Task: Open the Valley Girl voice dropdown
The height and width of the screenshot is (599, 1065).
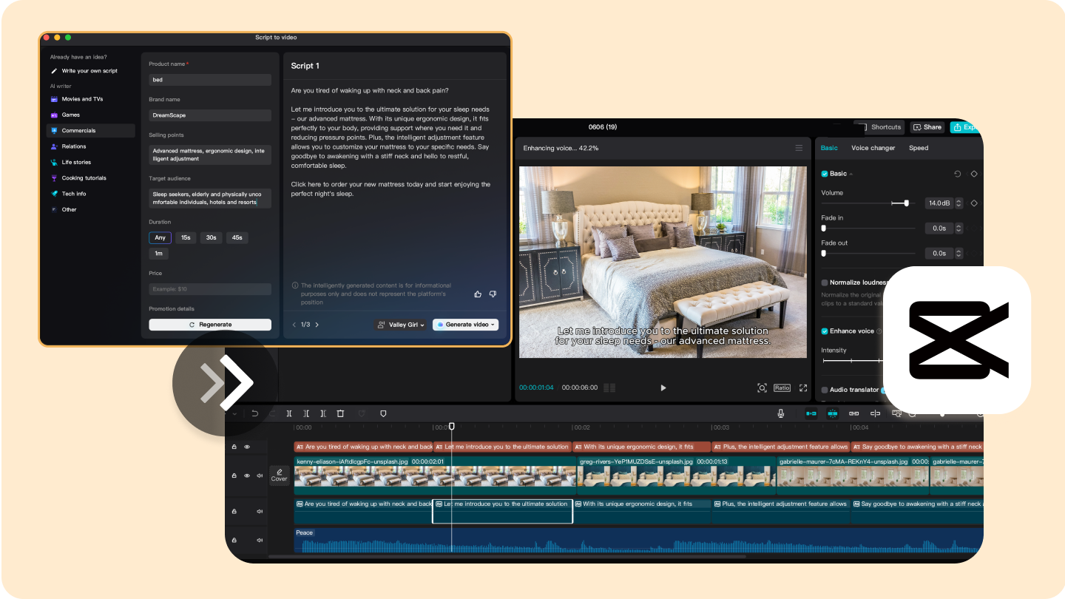Action: (401, 325)
